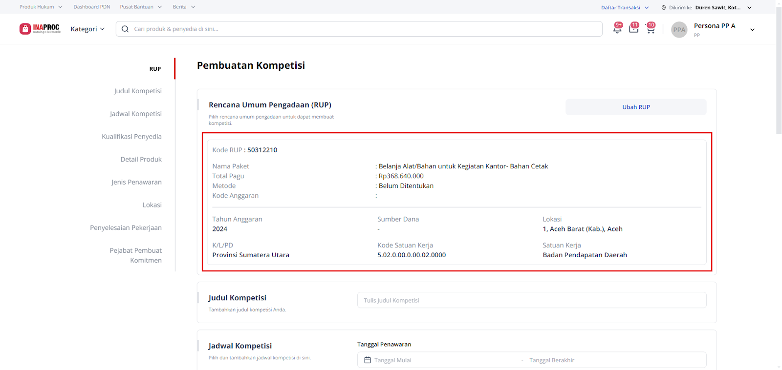
Task: Click the calendar icon in Tanggal Mulai
Action: click(368, 360)
